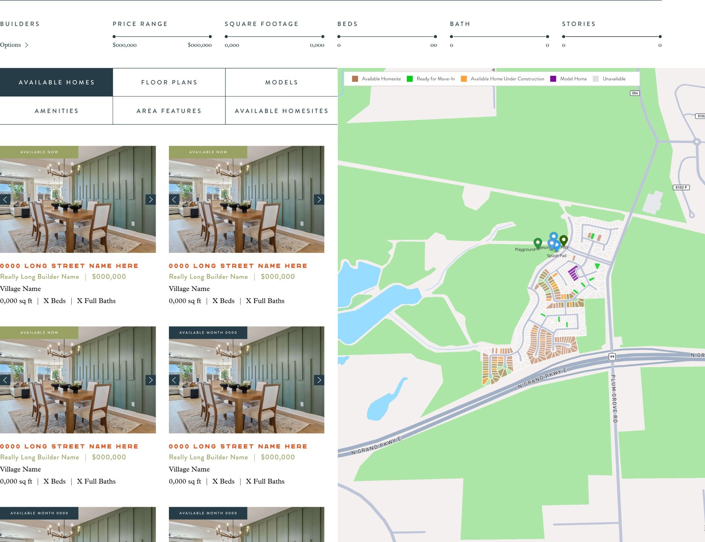Click the orange Under Construction legend swatch
The height and width of the screenshot is (542, 705).
[464, 79]
